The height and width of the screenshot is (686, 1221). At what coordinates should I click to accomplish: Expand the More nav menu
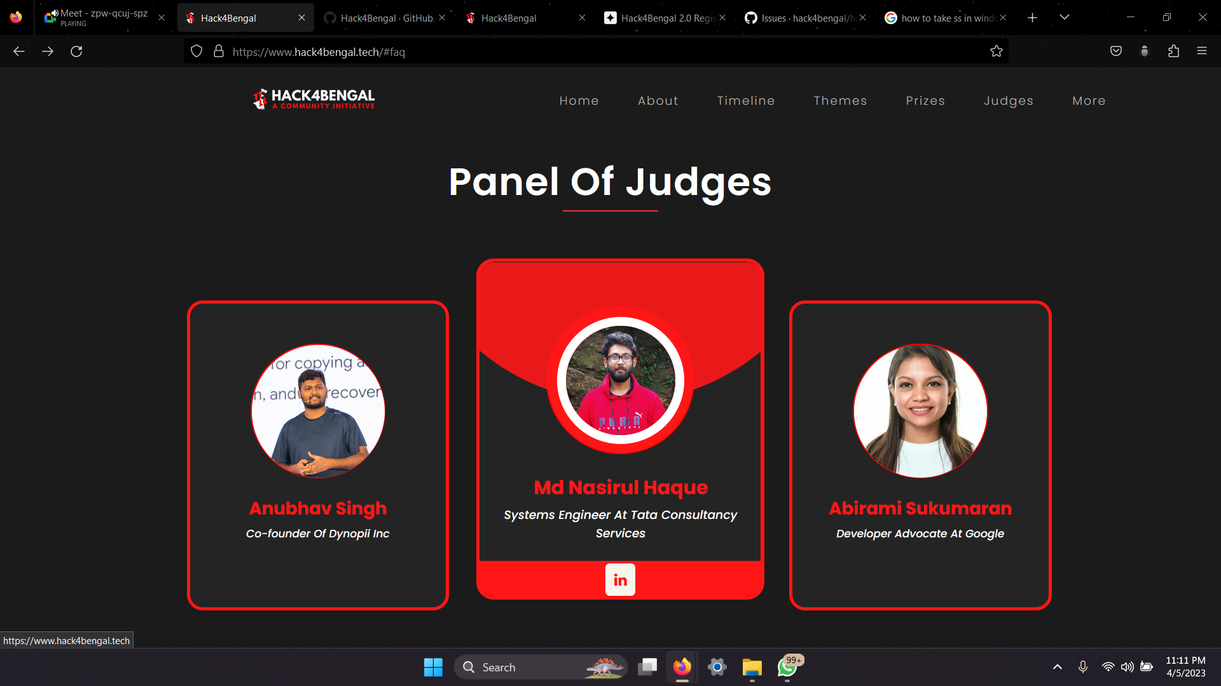[1089, 100]
